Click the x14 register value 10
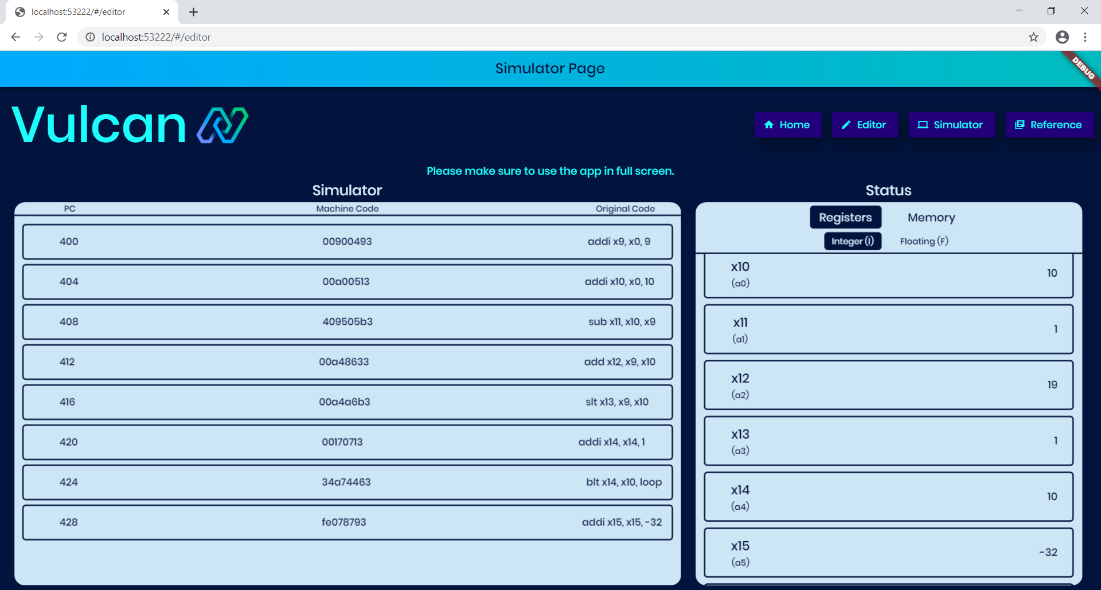Viewport: 1101px width, 590px height. tap(1052, 497)
